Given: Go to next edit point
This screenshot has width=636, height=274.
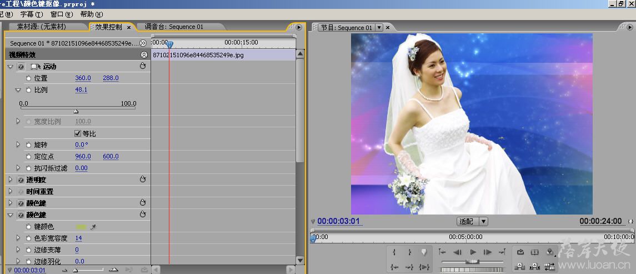Looking at the screenshot, I should click(x=502, y=252).
